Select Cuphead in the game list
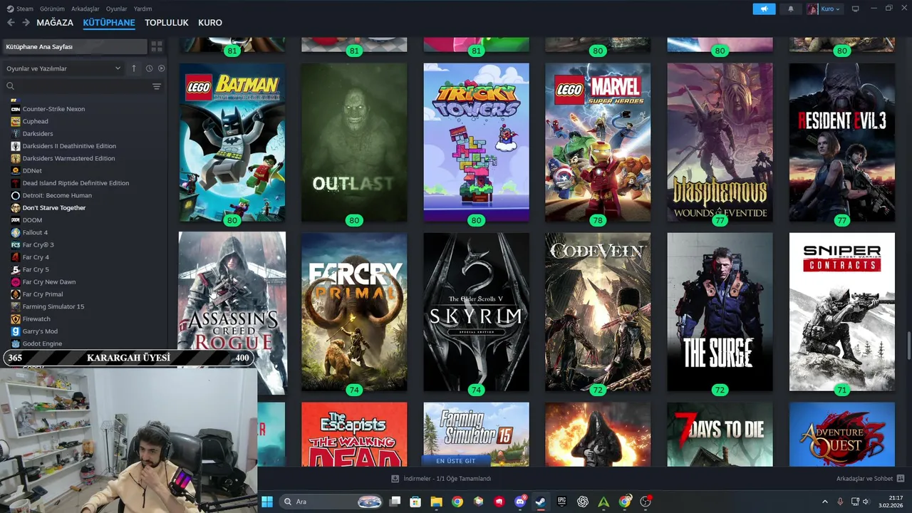This screenshot has height=513, width=912. [x=36, y=121]
